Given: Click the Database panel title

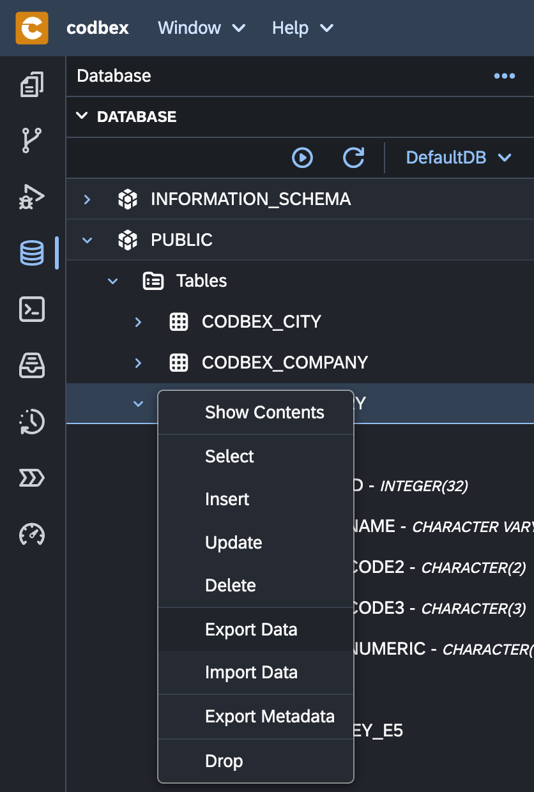Looking at the screenshot, I should pos(114,76).
